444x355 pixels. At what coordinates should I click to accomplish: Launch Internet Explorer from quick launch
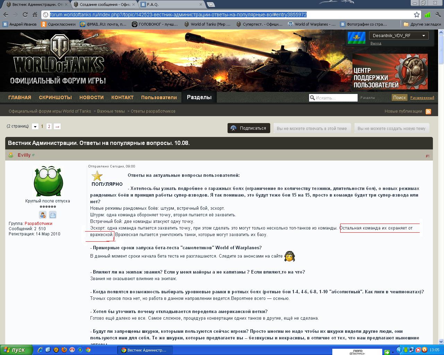tap(41, 350)
